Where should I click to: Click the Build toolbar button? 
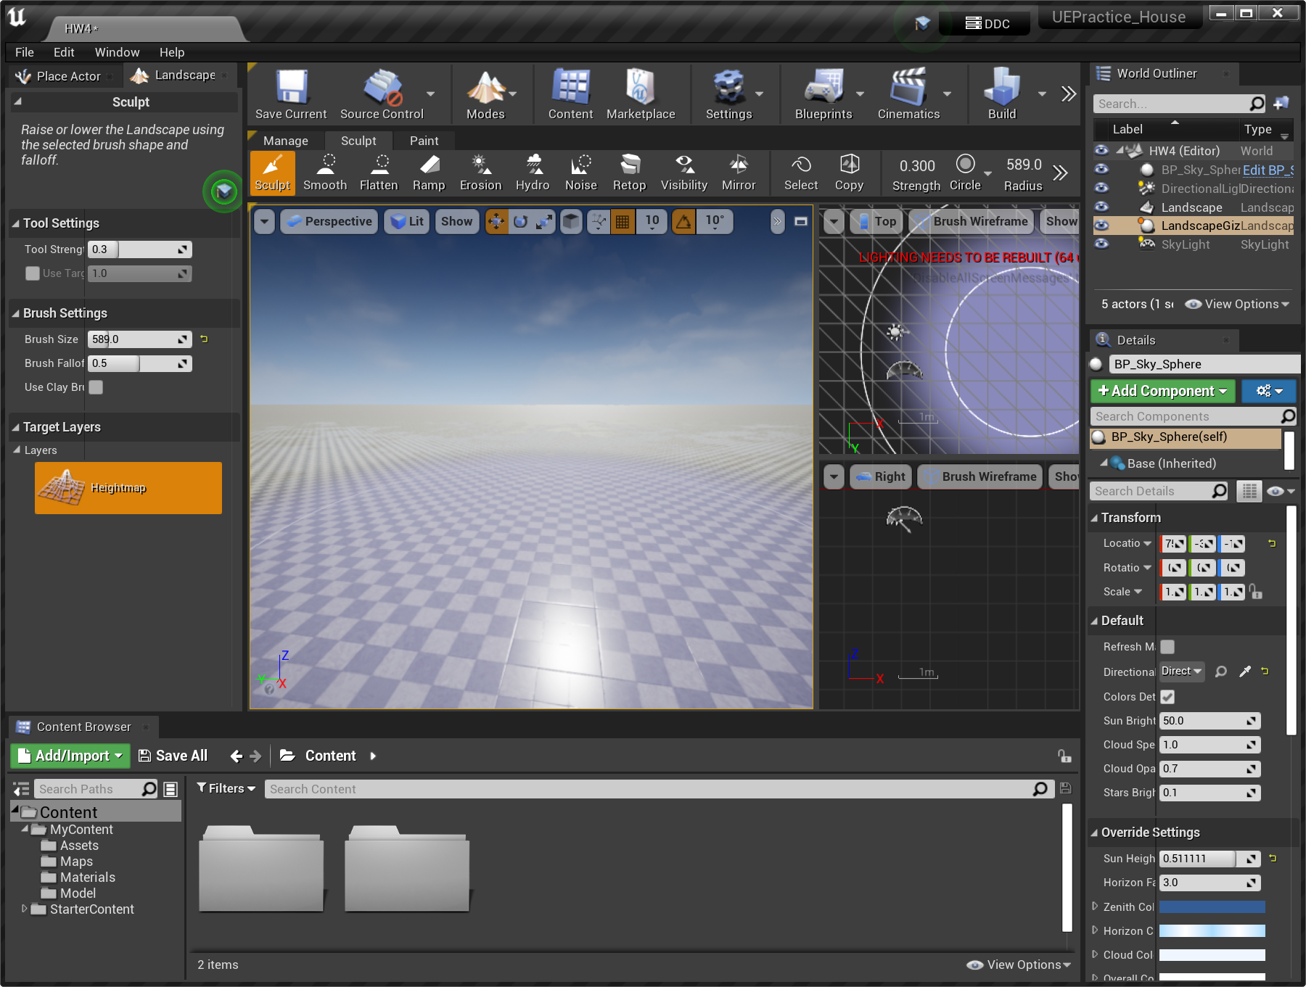[1002, 94]
